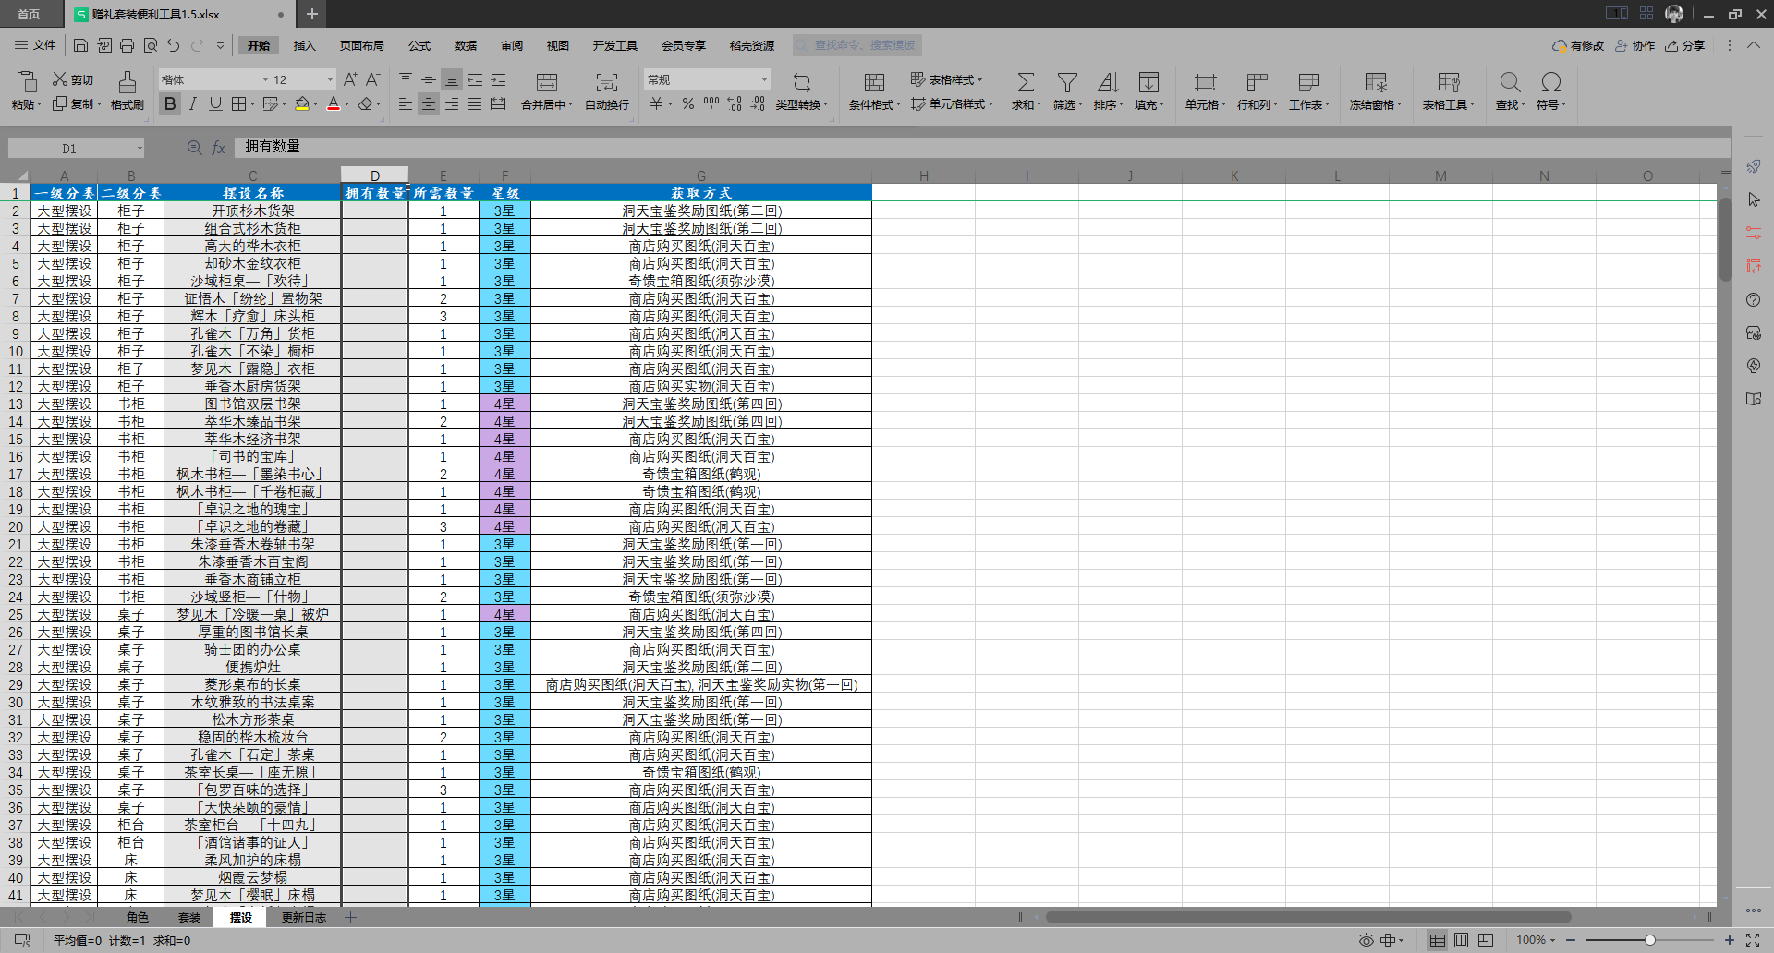This screenshot has height=953, width=1774.
Task: Open the 角色 sheet tab
Action: click(x=138, y=917)
